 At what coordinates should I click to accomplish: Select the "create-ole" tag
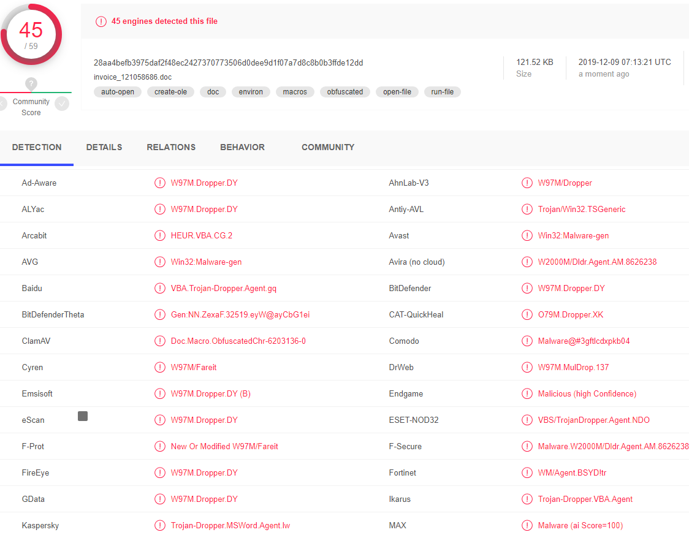coord(171,92)
